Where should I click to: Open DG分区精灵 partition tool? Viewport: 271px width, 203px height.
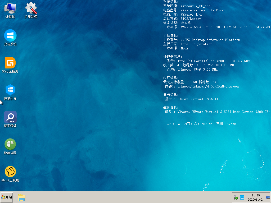coord(10,65)
